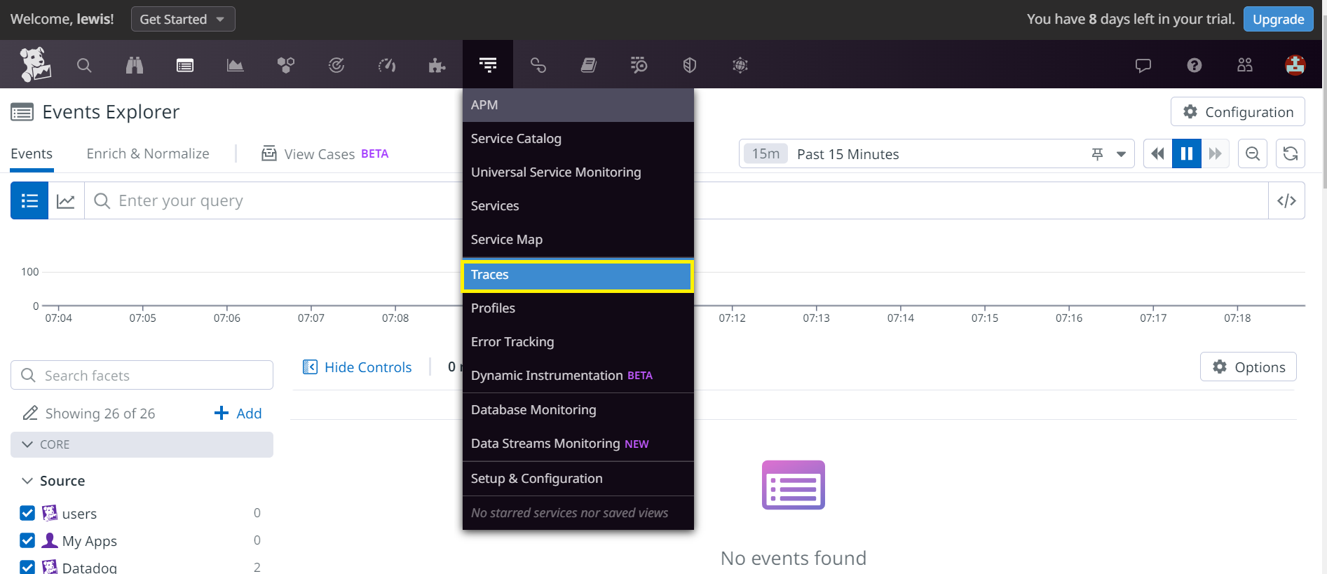Open the search magnifier in navbar

point(84,65)
